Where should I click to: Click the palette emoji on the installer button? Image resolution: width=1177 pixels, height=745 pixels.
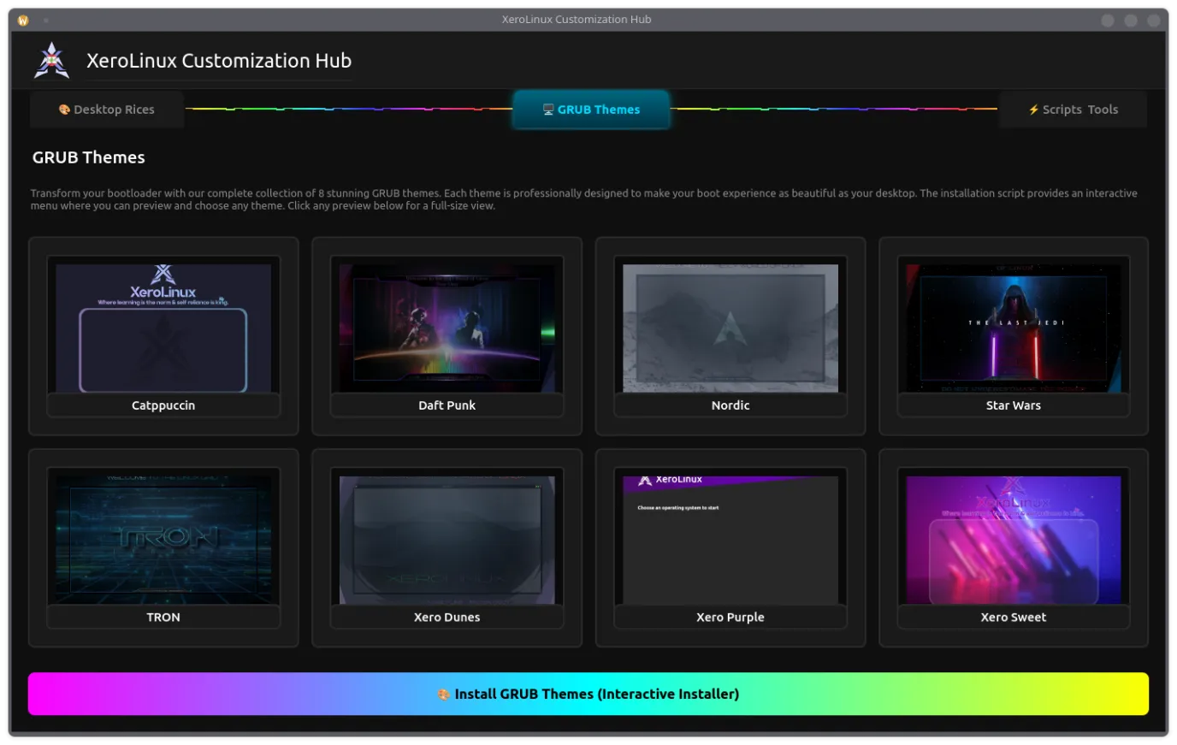click(444, 694)
